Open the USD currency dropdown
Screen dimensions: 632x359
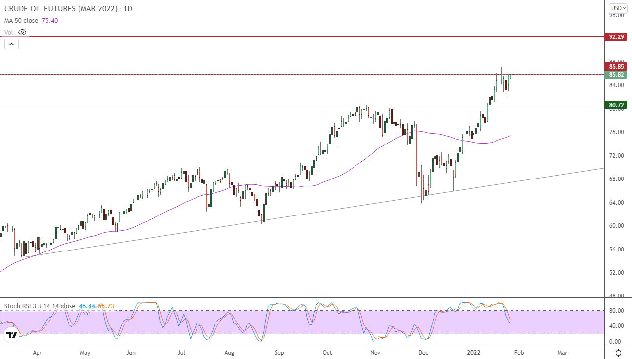[618, 8]
